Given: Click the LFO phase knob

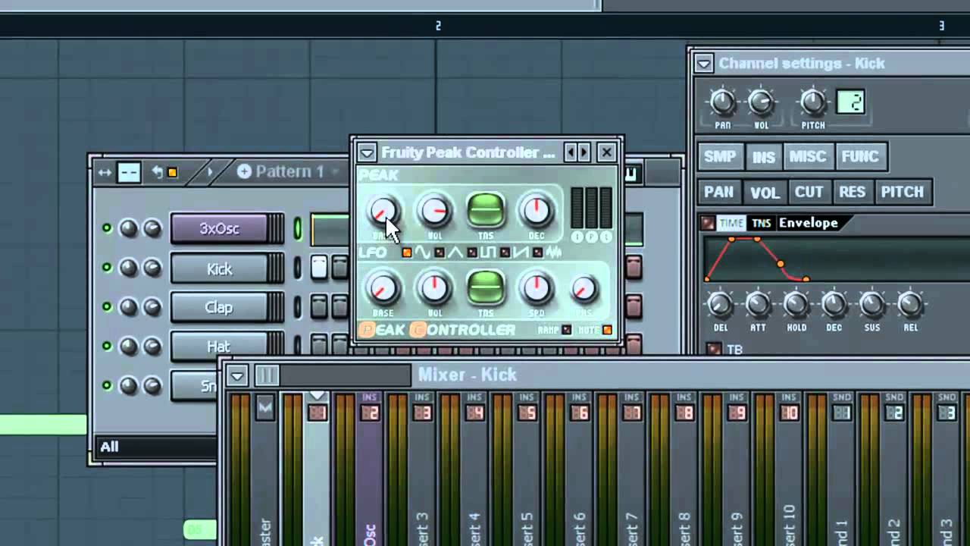Looking at the screenshot, I should (584, 289).
